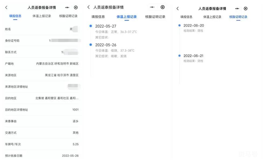Screen dimensions: 264x162
Task: Go back from the right panel header
Action: 178,9
